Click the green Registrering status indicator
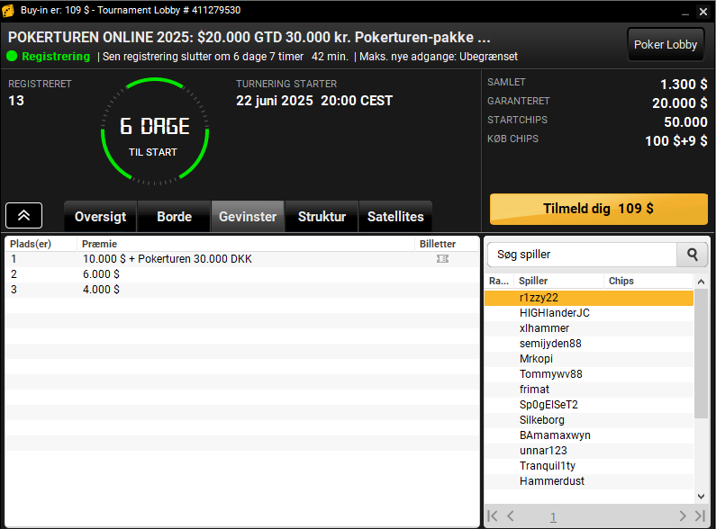The image size is (716, 529). click(x=12, y=57)
